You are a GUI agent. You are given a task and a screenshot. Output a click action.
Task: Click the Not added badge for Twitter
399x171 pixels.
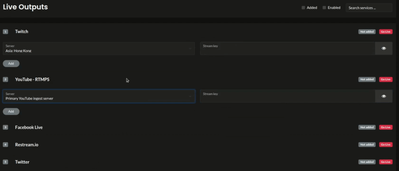[367, 162]
